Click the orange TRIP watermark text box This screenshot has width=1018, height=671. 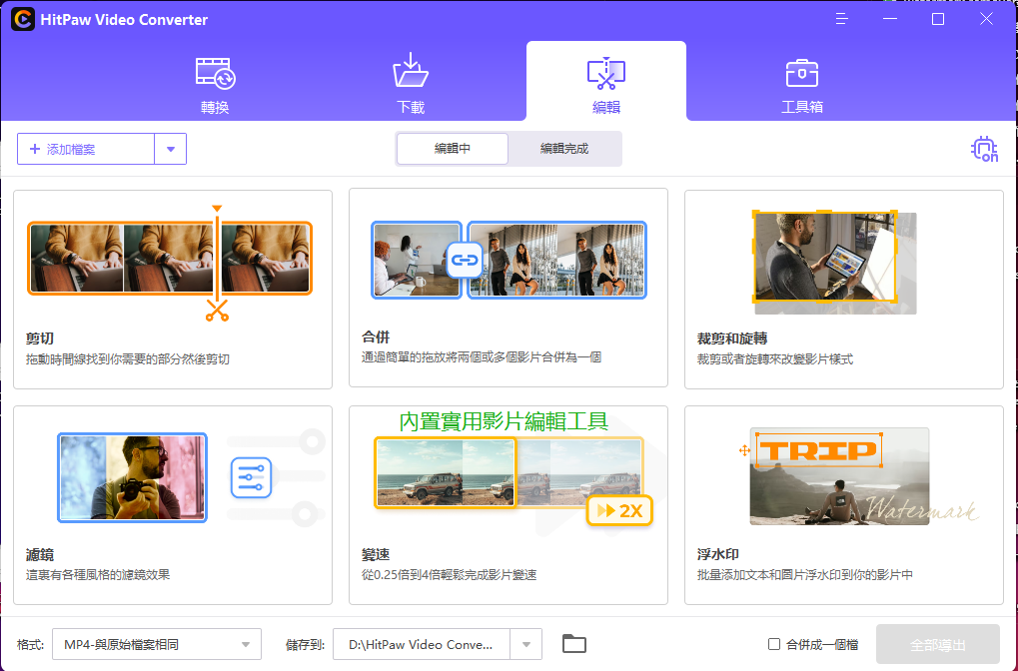click(818, 450)
